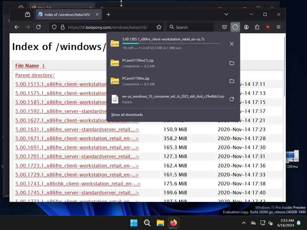Open taskbar Search magnifier
Viewport: 307px width, 230px height.
(x=147, y=223)
